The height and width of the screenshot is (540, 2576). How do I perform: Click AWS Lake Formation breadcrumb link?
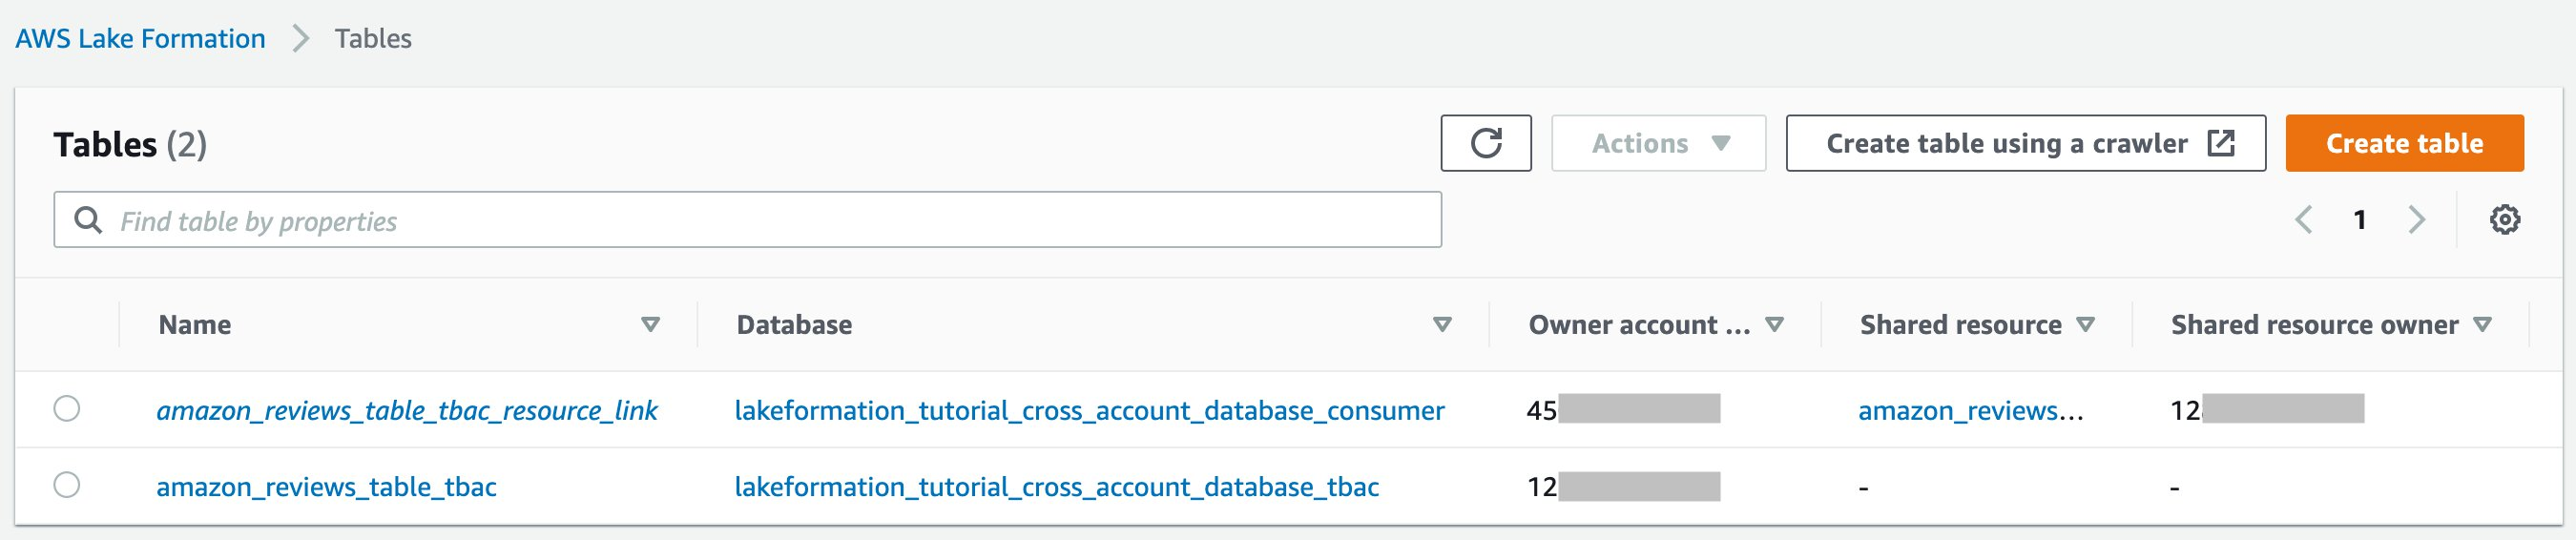tap(140, 38)
